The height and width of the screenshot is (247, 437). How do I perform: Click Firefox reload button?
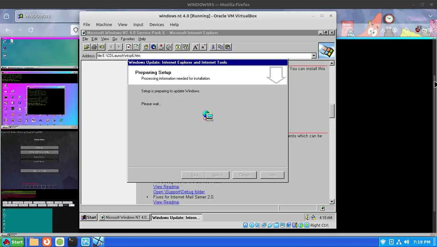tap(31, 30)
